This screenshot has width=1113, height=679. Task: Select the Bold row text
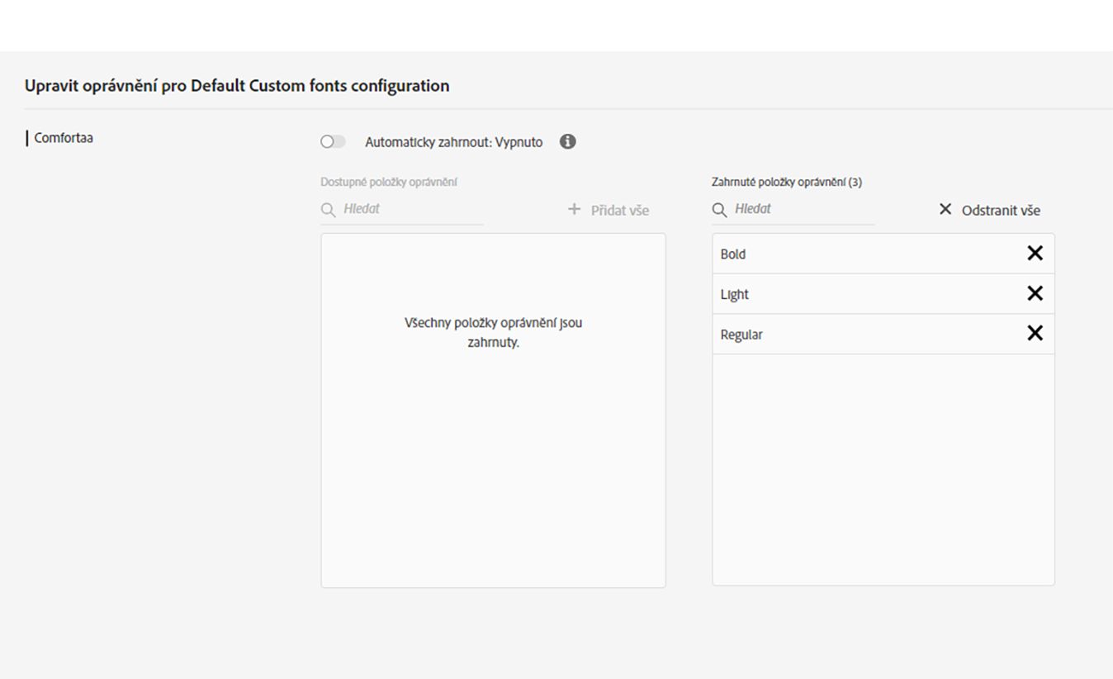click(x=733, y=254)
